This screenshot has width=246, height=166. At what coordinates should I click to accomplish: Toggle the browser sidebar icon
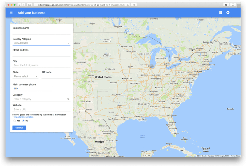(30, 5)
